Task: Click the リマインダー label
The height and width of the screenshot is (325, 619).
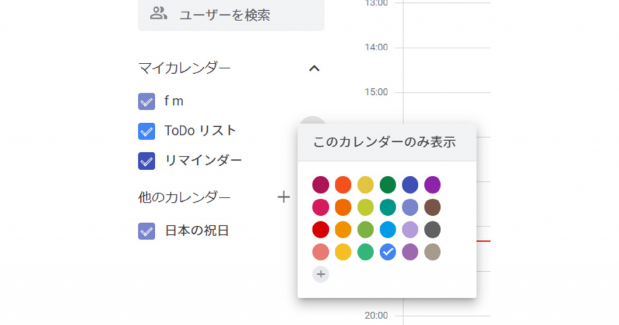Action: [203, 161]
